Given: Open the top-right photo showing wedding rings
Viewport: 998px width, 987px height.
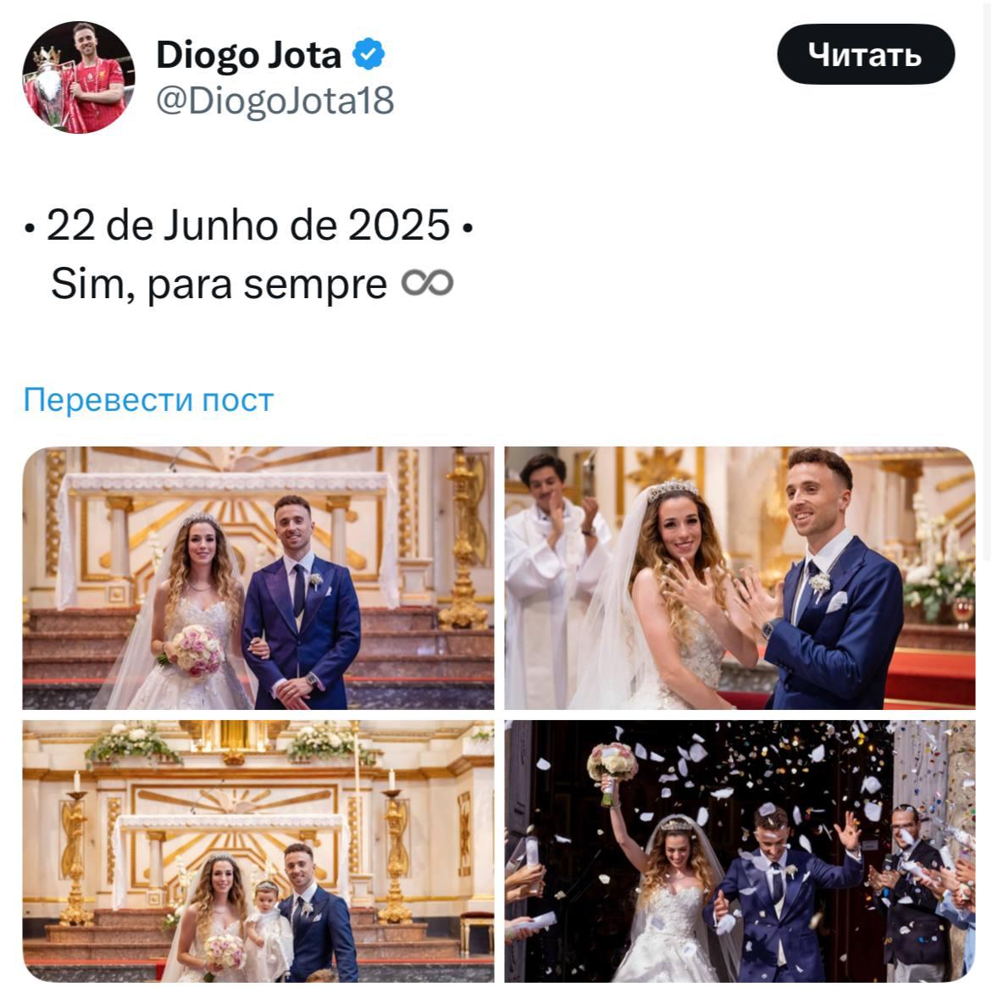Looking at the screenshot, I should (740, 578).
